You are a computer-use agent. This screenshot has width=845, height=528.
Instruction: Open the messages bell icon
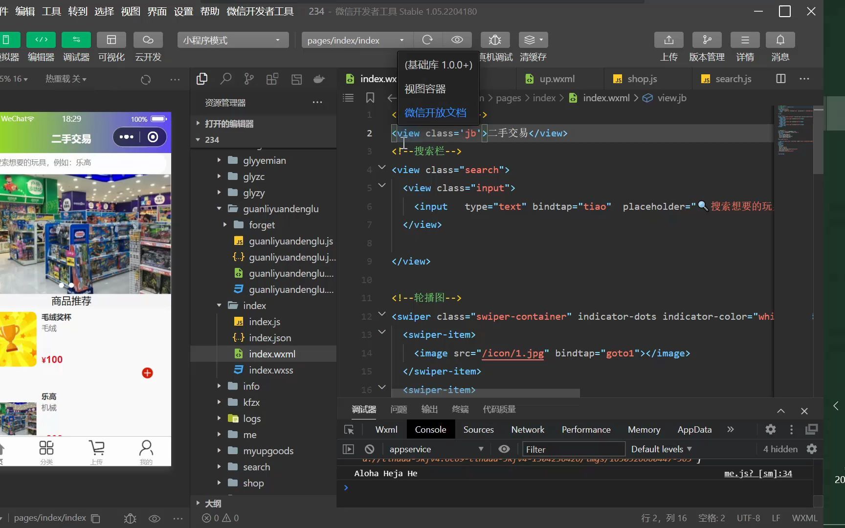coord(780,40)
